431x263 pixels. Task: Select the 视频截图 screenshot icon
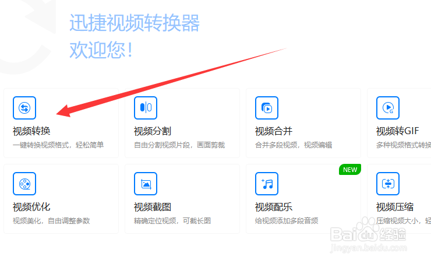(x=146, y=184)
